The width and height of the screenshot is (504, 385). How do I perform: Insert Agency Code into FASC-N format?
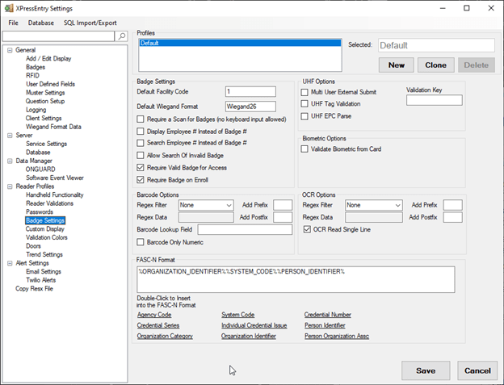click(154, 315)
